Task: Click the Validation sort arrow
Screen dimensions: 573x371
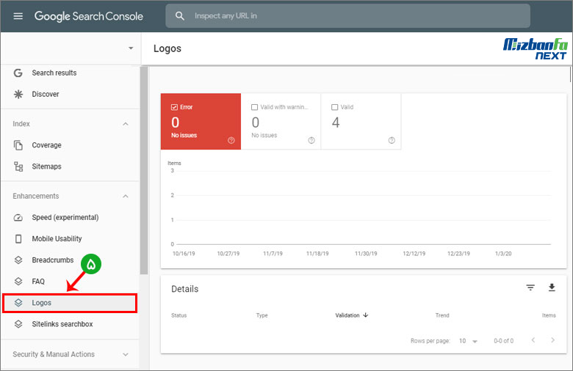Action: (365, 315)
